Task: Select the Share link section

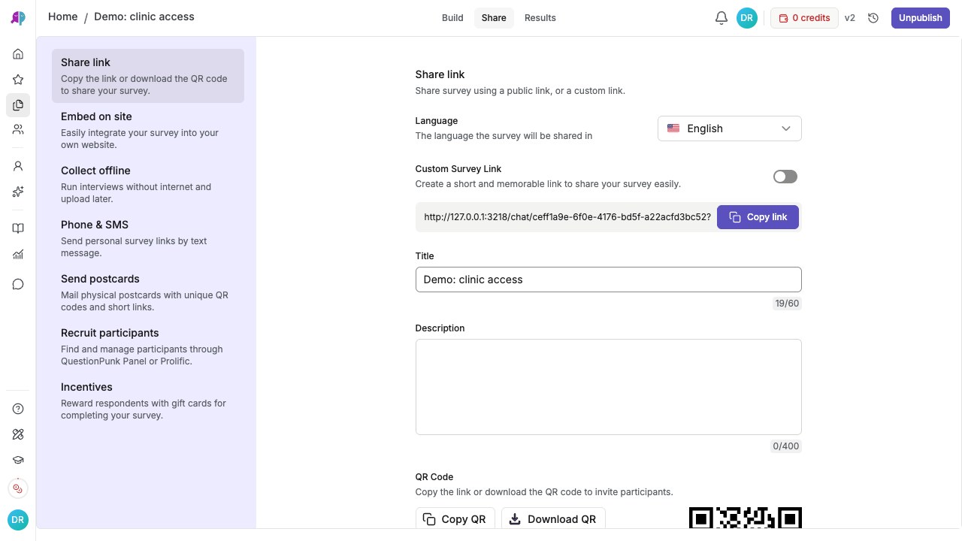Action: 148,76
